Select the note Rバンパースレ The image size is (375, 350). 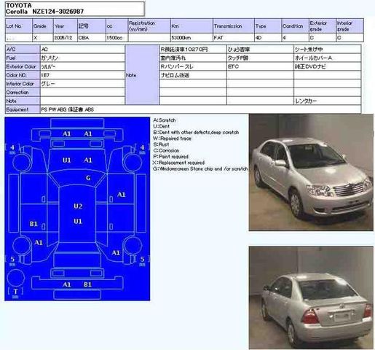click(x=193, y=66)
